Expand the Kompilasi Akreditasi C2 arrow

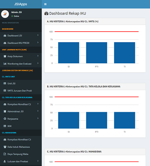click(x=38, y=104)
